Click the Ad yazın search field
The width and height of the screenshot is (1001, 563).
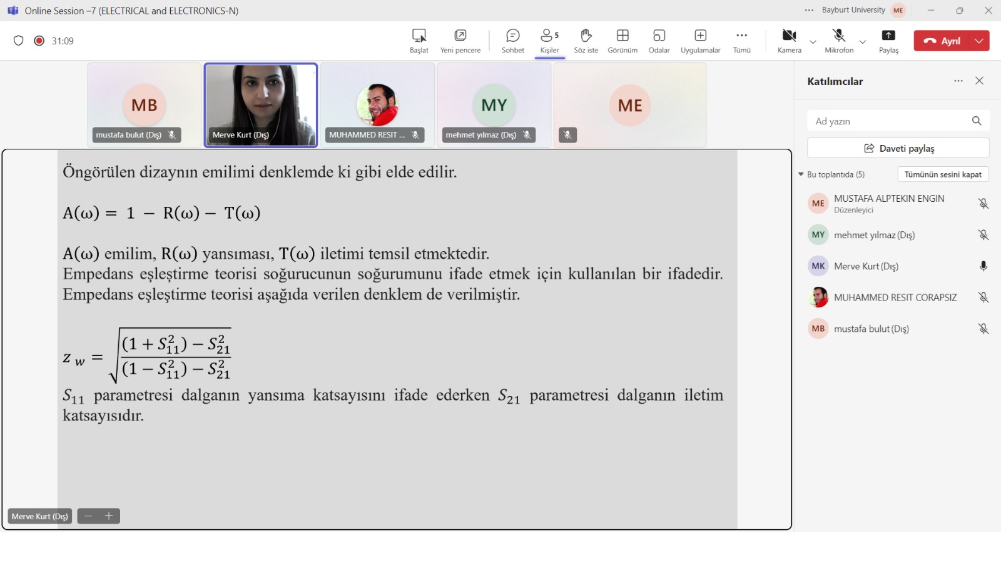tap(888, 121)
